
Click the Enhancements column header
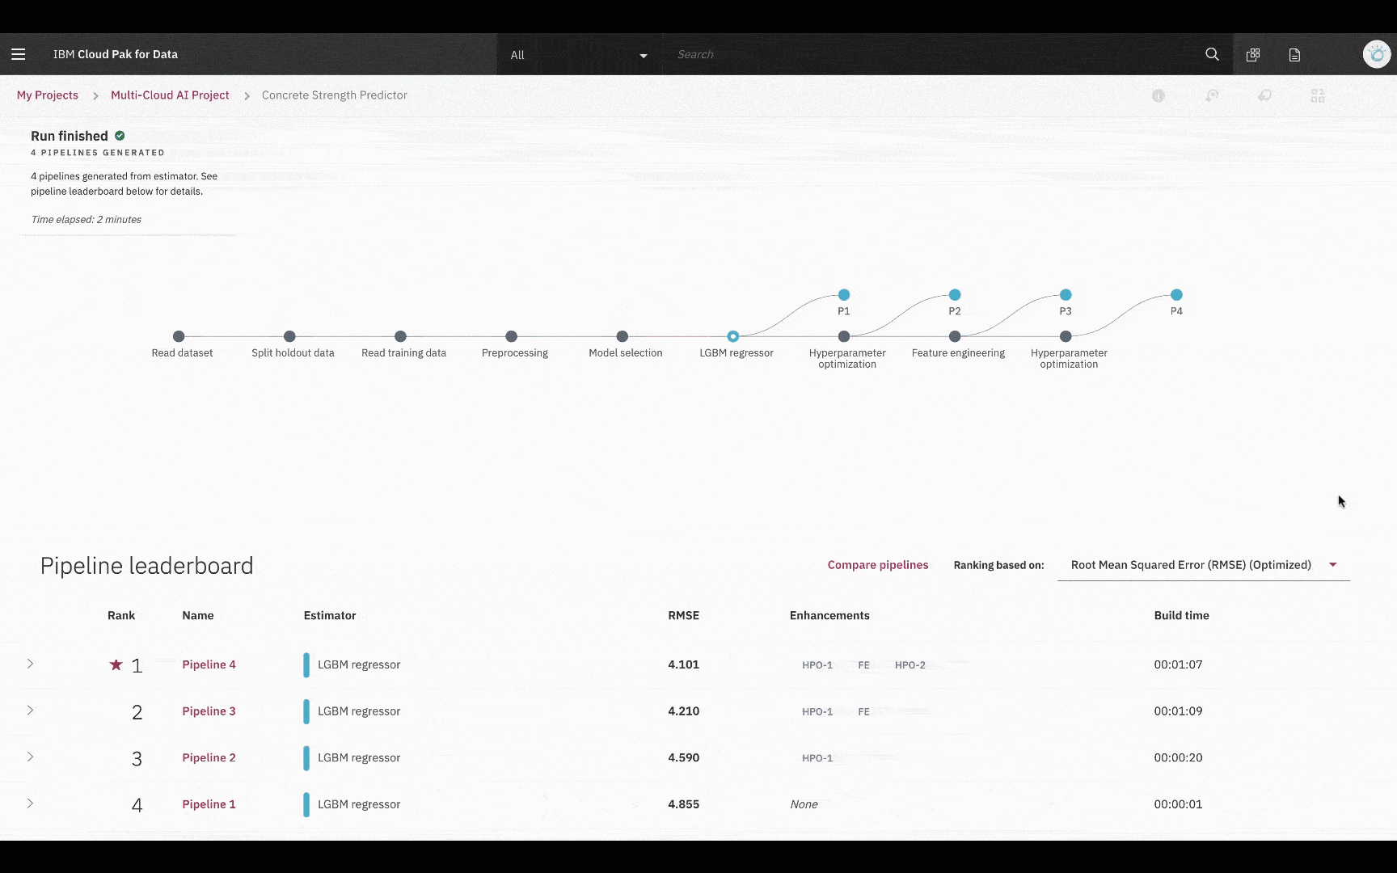(x=829, y=615)
